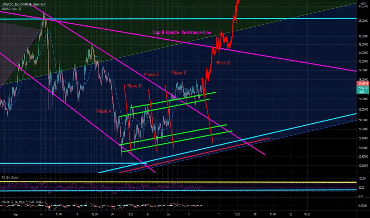Screen dimensions: 370x218
Task: Click the 22.40000 price axis label
Action: coord(363,138)
